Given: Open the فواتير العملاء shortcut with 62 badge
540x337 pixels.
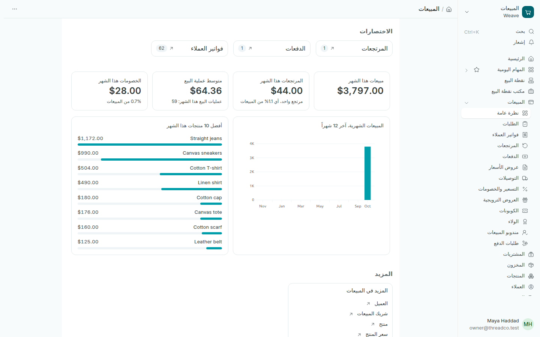Looking at the screenshot, I should click(189, 49).
